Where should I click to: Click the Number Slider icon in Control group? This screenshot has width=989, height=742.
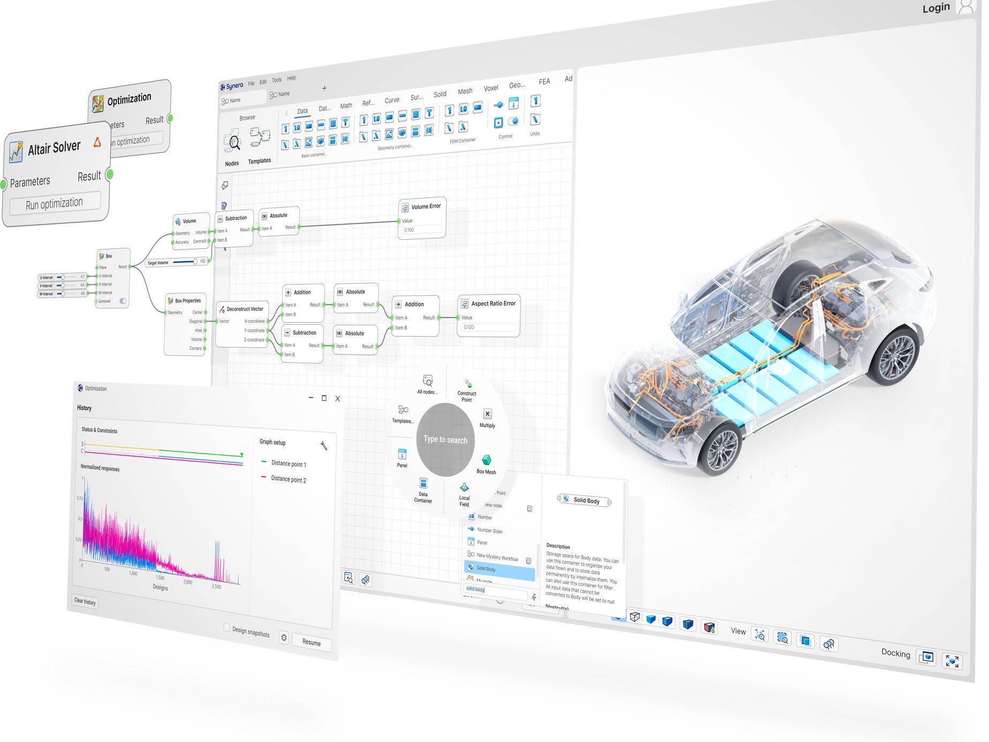pos(499,105)
